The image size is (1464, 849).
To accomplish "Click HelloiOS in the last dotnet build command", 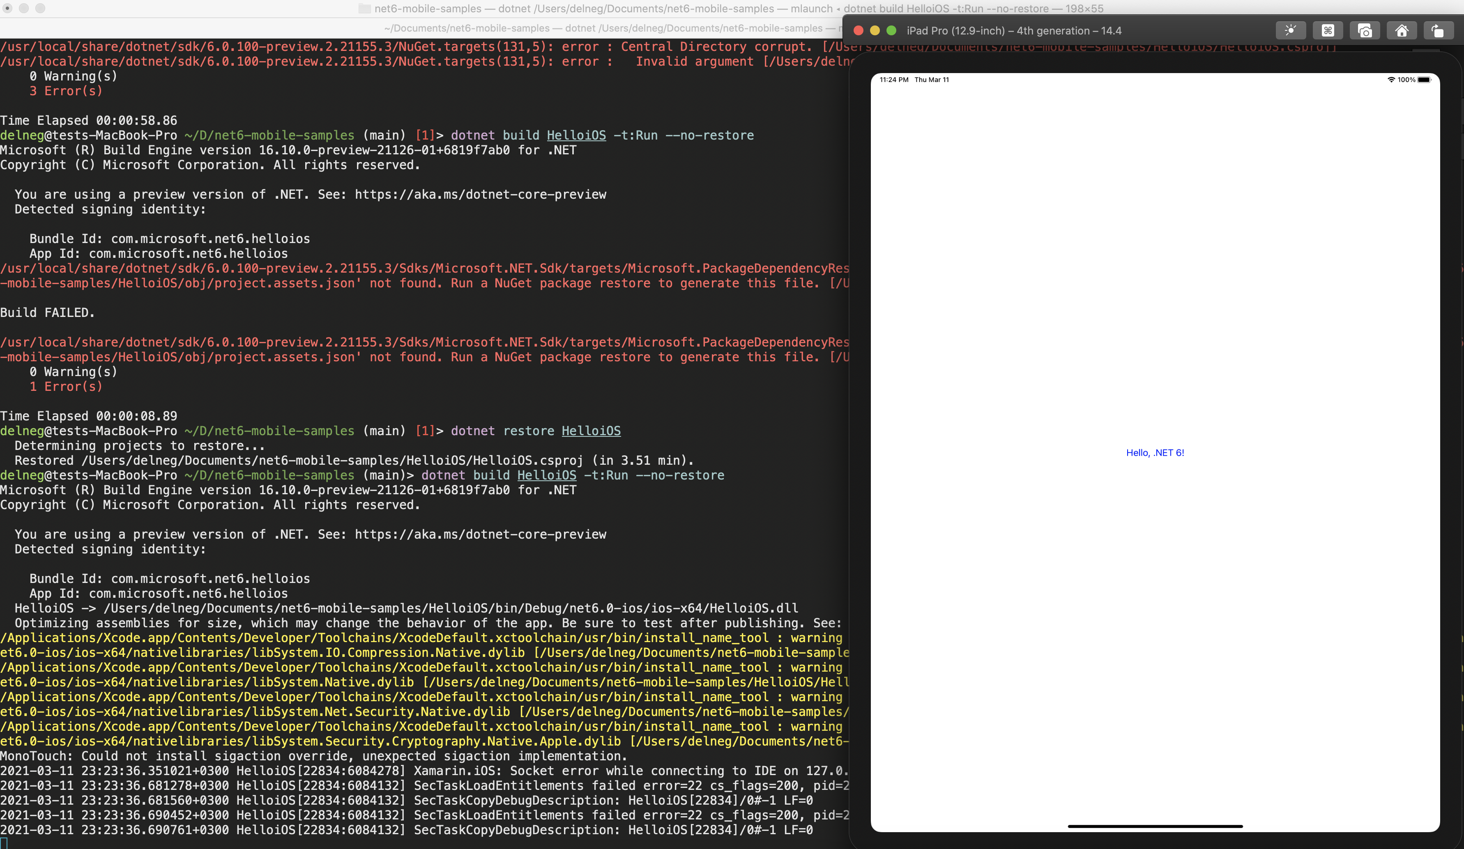I will tap(547, 475).
